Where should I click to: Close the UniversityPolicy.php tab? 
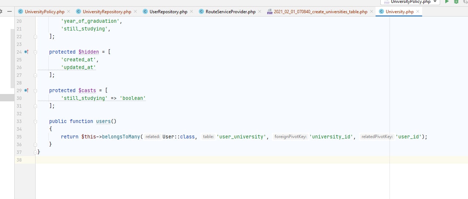(x=68, y=12)
